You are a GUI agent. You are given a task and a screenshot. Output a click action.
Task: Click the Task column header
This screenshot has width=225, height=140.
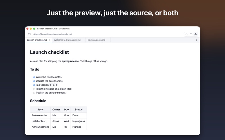pyautogui.click(x=40, y=109)
